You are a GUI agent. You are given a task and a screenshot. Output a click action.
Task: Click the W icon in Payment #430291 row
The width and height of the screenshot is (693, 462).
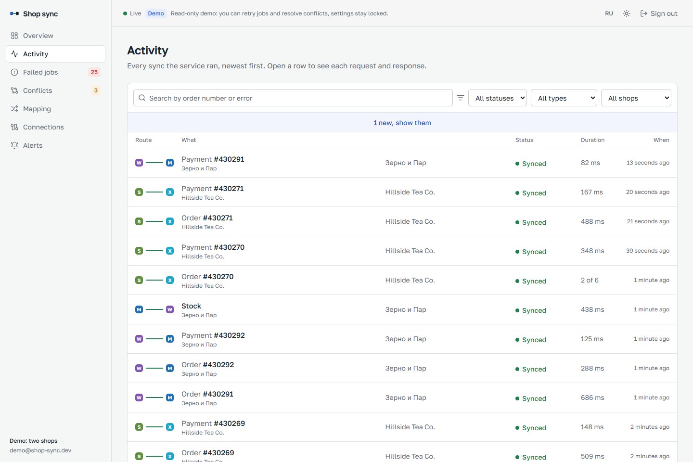[139, 163]
